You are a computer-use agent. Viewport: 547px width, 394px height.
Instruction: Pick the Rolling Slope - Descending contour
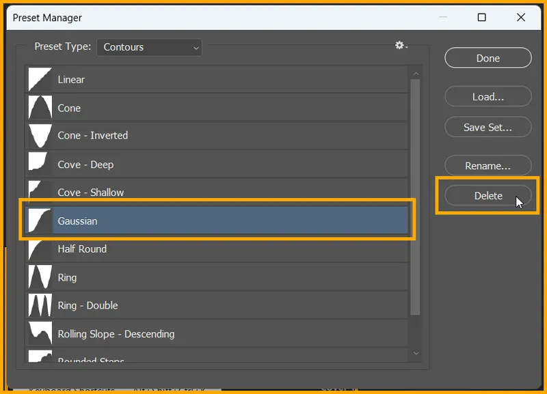coord(39,333)
